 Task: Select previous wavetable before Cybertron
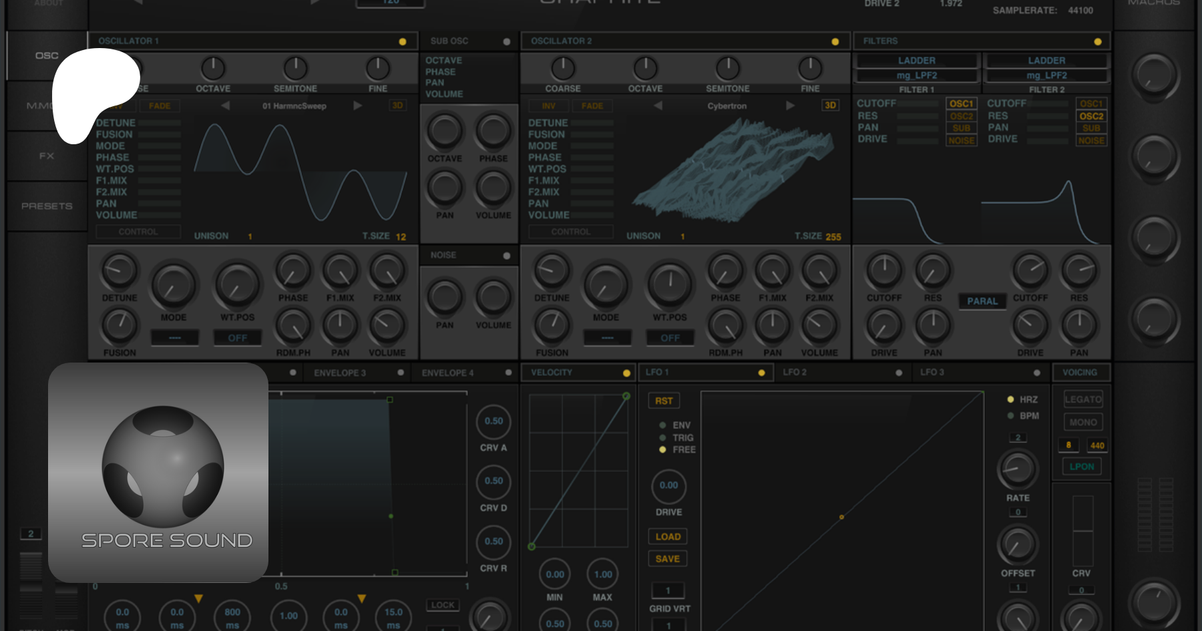658,106
